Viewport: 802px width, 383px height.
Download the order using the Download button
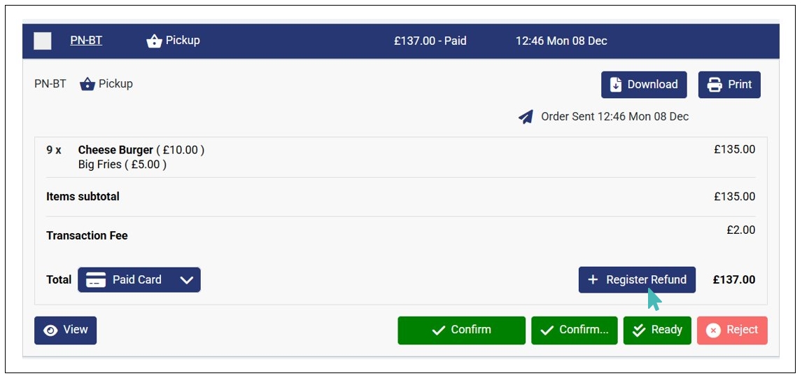(644, 85)
